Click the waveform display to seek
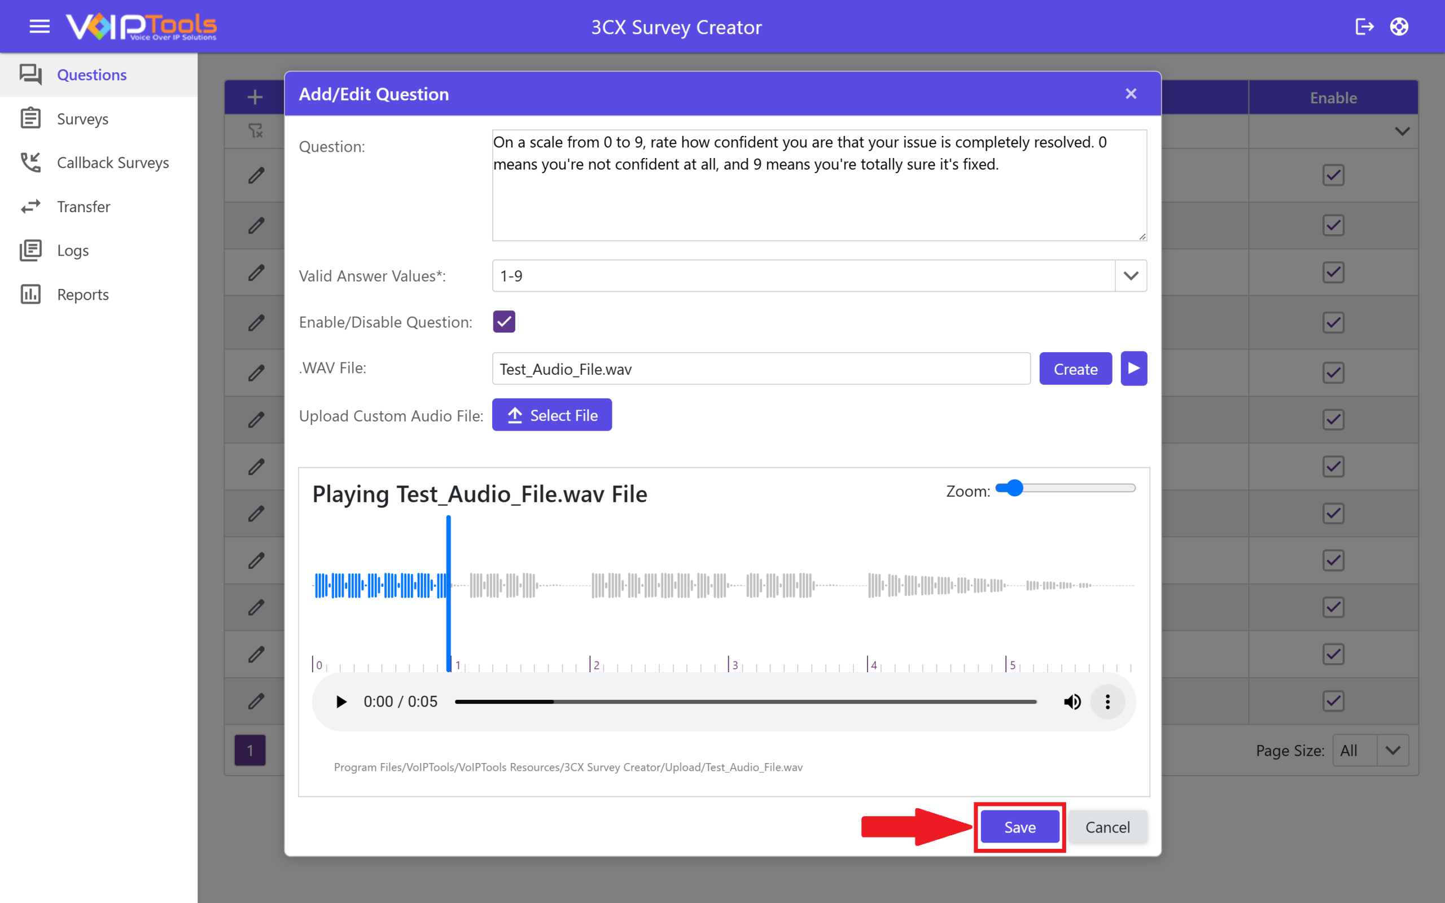 pyautogui.click(x=724, y=585)
